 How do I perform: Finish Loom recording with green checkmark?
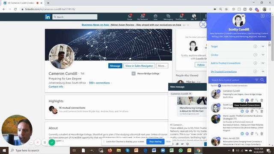(52, 142)
